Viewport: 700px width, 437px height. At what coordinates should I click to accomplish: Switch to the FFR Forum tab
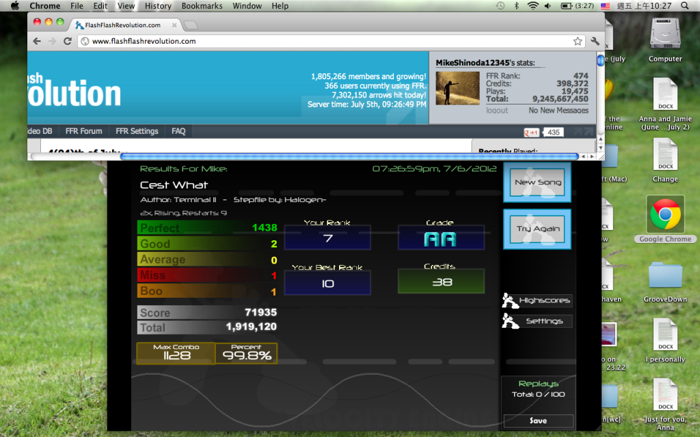[x=83, y=131]
